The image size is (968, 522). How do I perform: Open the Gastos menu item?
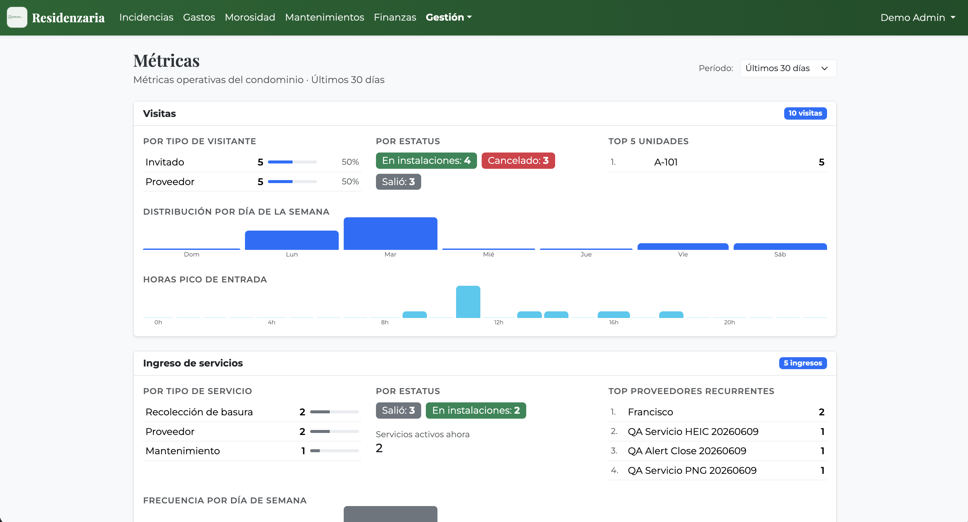pos(199,17)
